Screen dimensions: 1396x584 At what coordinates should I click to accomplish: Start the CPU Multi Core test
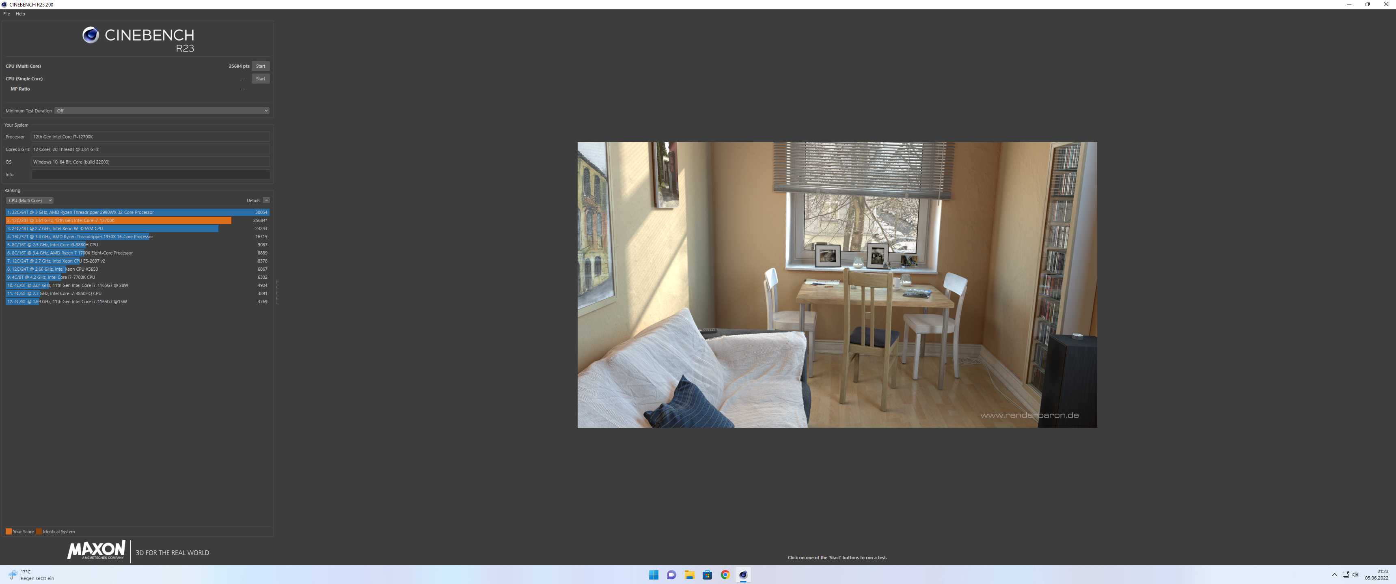[260, 66]
